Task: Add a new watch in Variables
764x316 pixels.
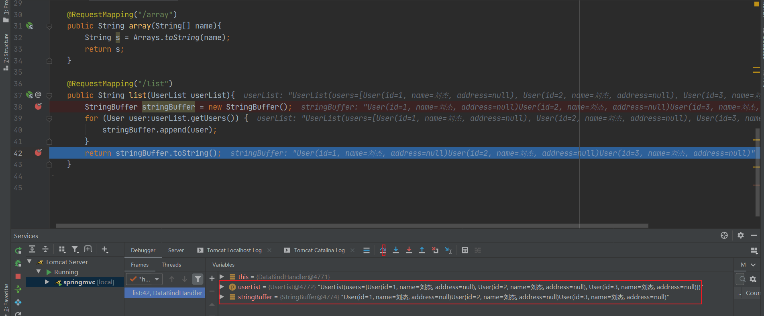Action: tap(212, 278)
